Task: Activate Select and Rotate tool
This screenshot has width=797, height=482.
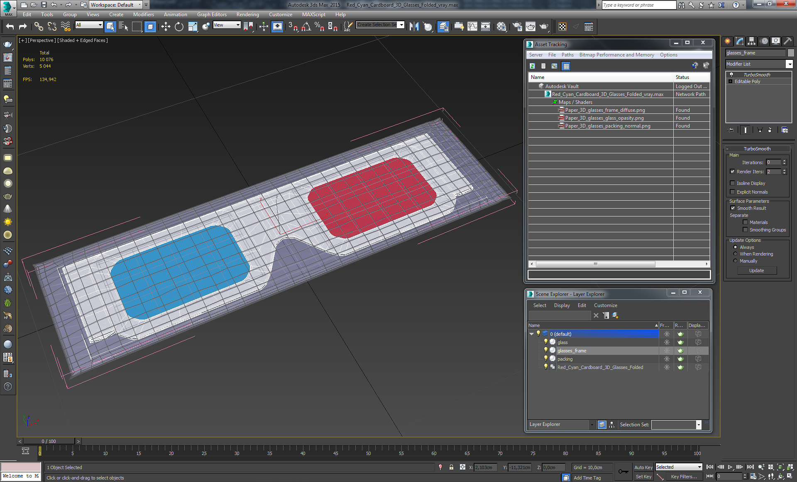Action: [x=179, y=27]
